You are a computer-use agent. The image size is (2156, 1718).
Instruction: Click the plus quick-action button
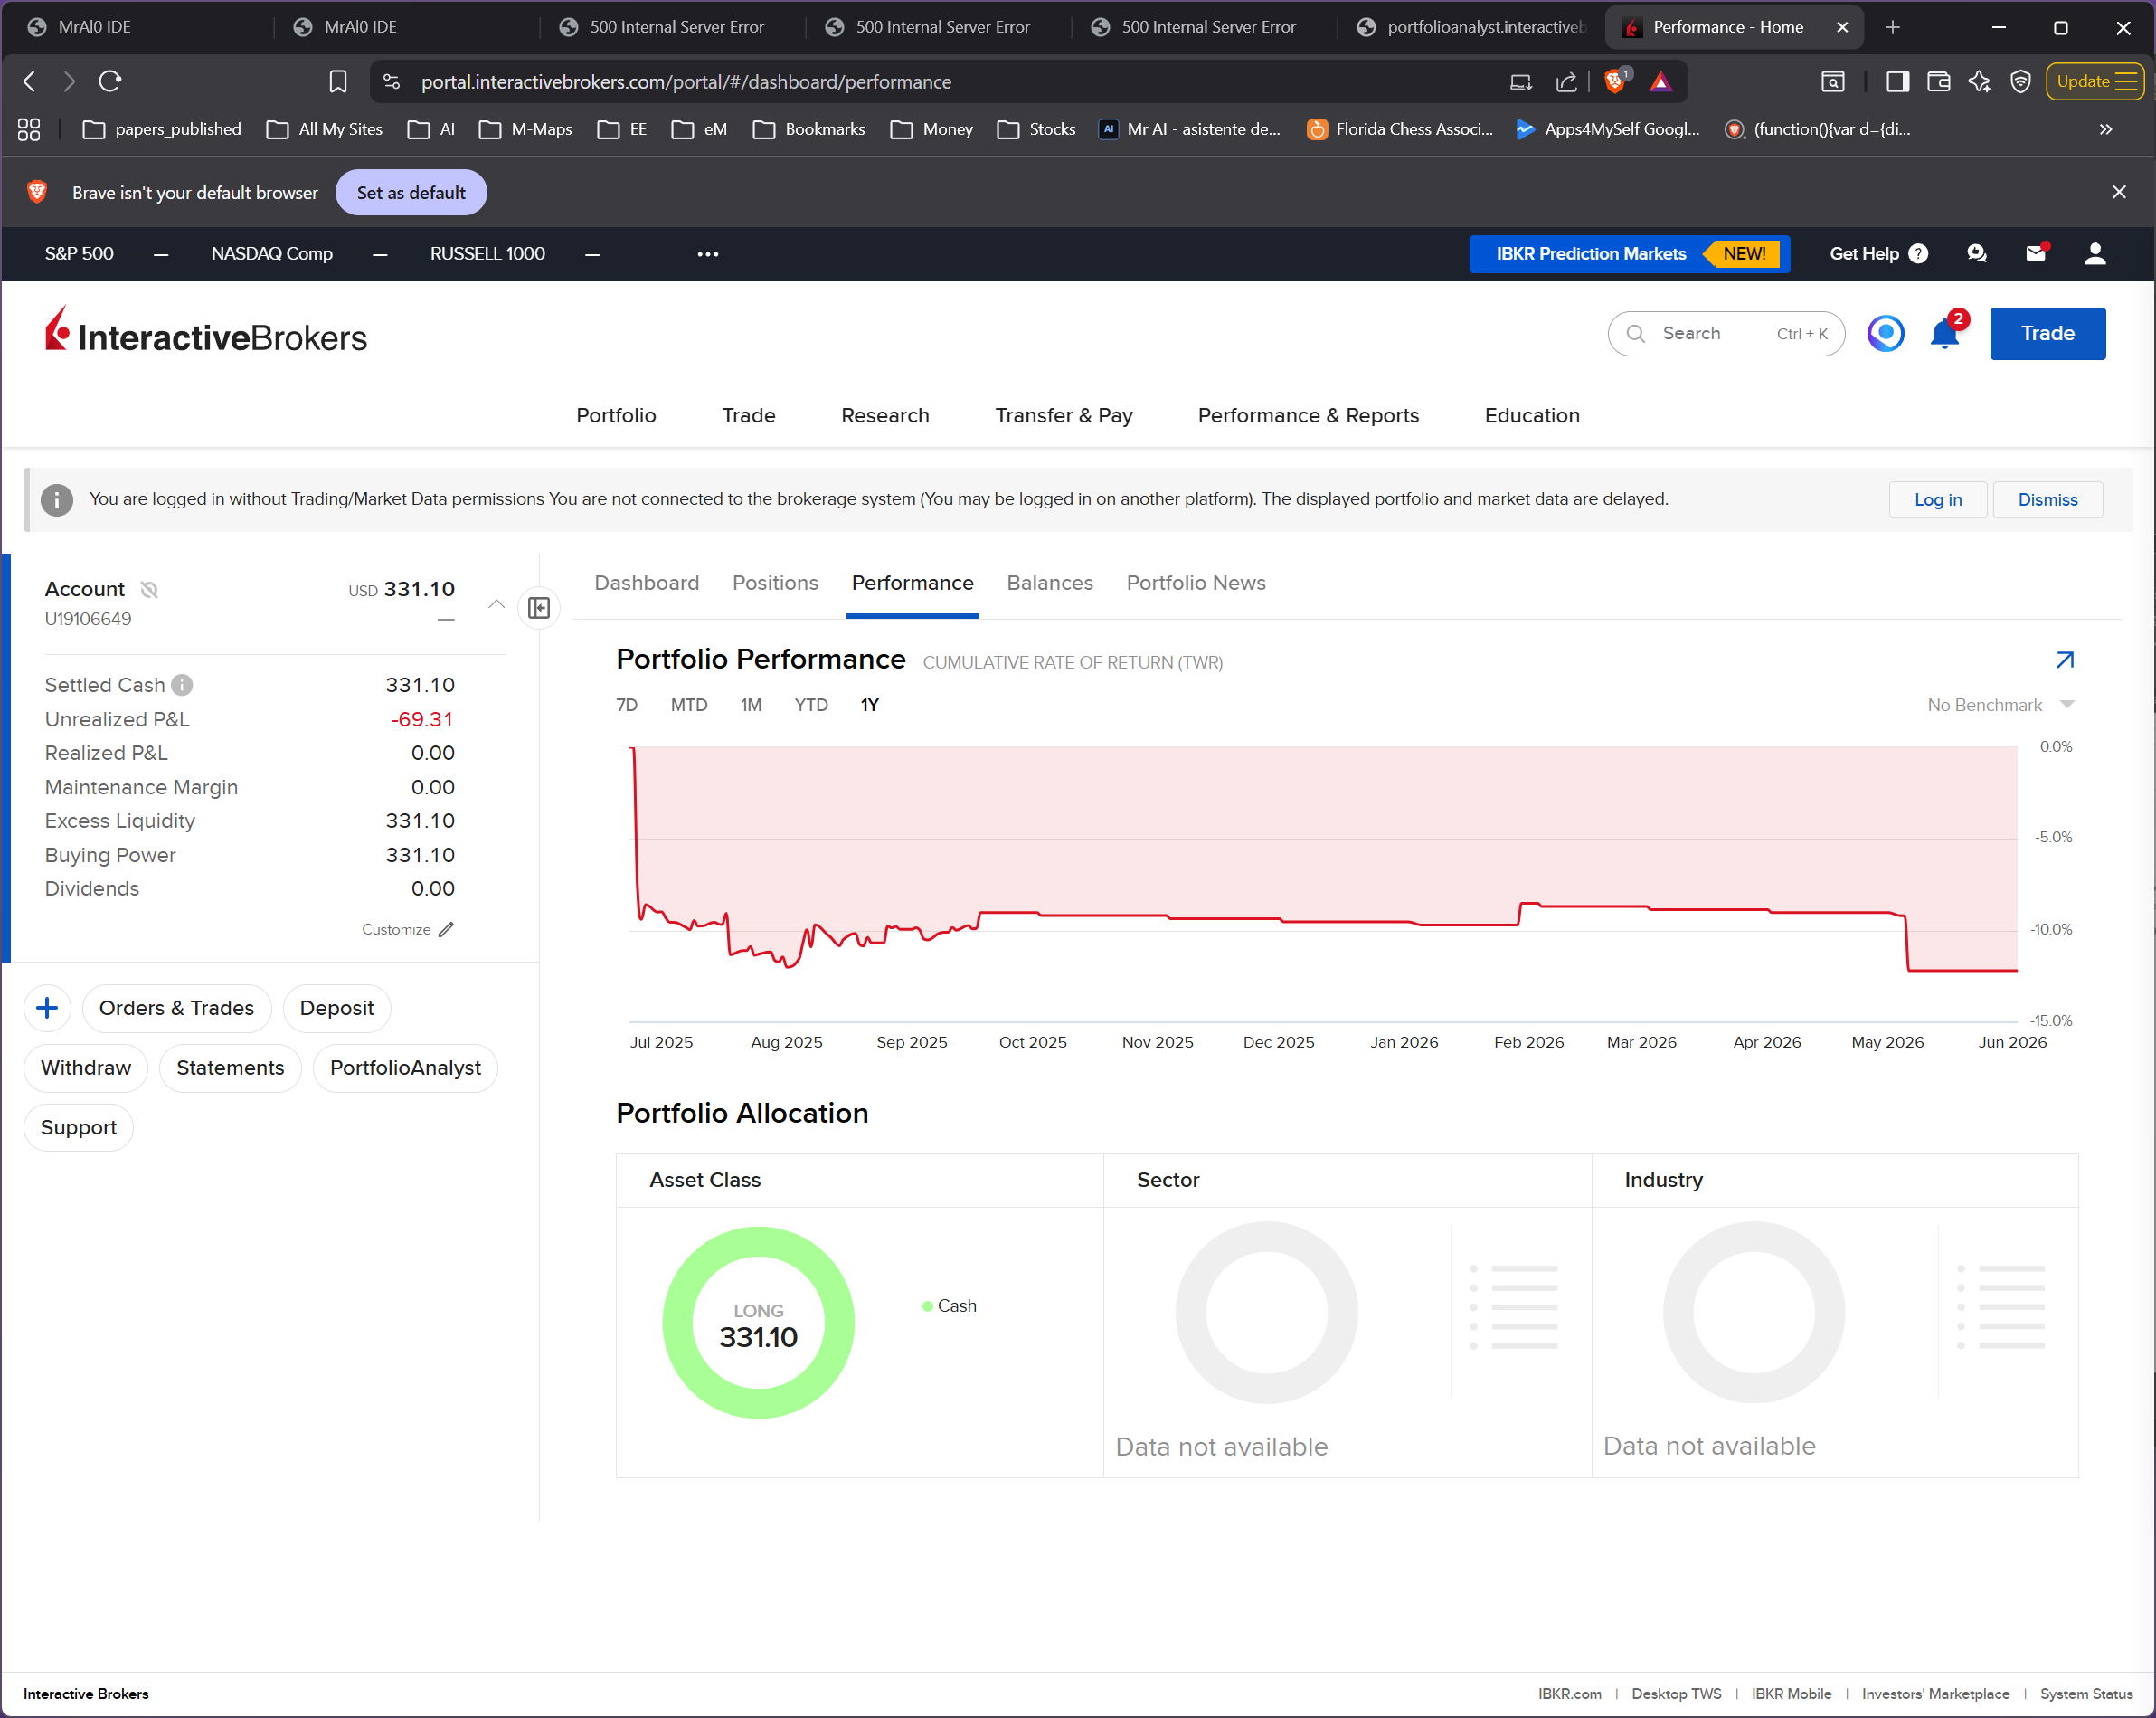[x=47, y=1008]
